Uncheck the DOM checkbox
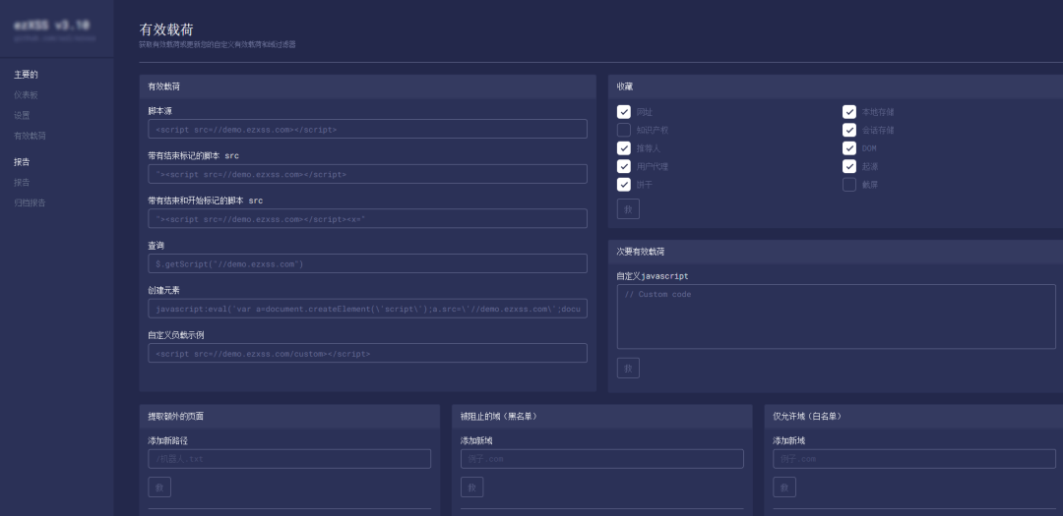 click(849, 148)
